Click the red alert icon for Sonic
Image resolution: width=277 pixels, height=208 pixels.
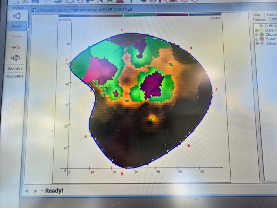262,39
